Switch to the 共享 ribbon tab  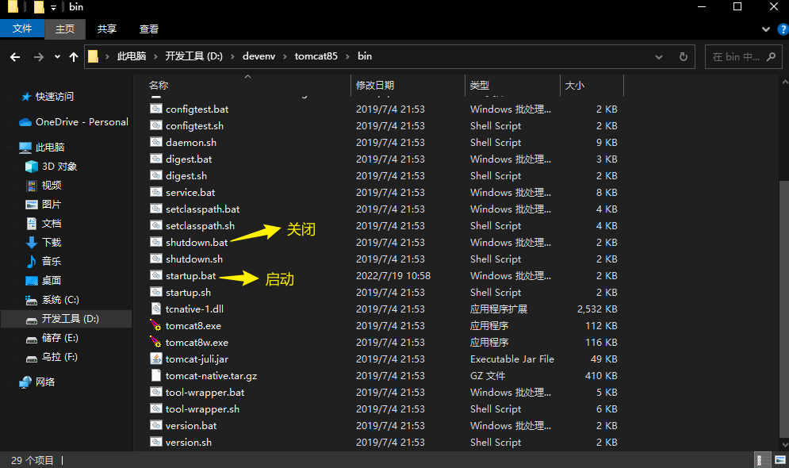(x=107, y=29)
